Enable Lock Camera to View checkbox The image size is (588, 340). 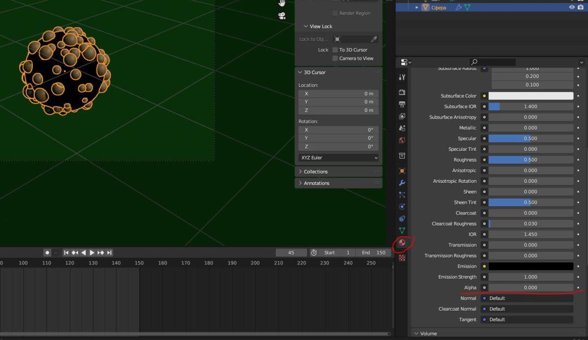335,58
